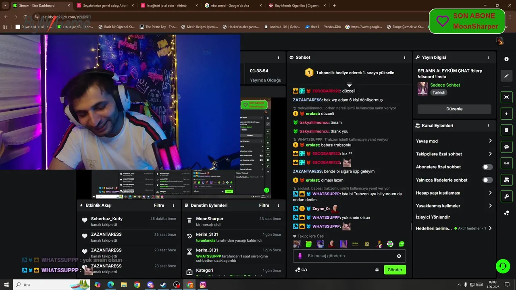Open Instagram app in taskbar
The image size is (516, 290).
[203, 285]
